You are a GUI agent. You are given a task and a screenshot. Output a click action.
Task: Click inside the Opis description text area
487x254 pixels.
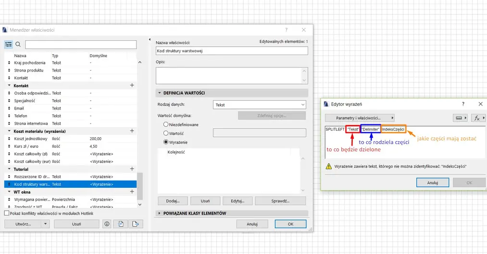(x=228, y=76)
